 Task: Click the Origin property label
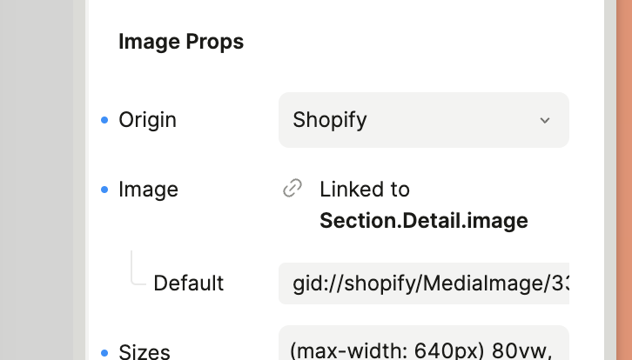coord(147,120)
